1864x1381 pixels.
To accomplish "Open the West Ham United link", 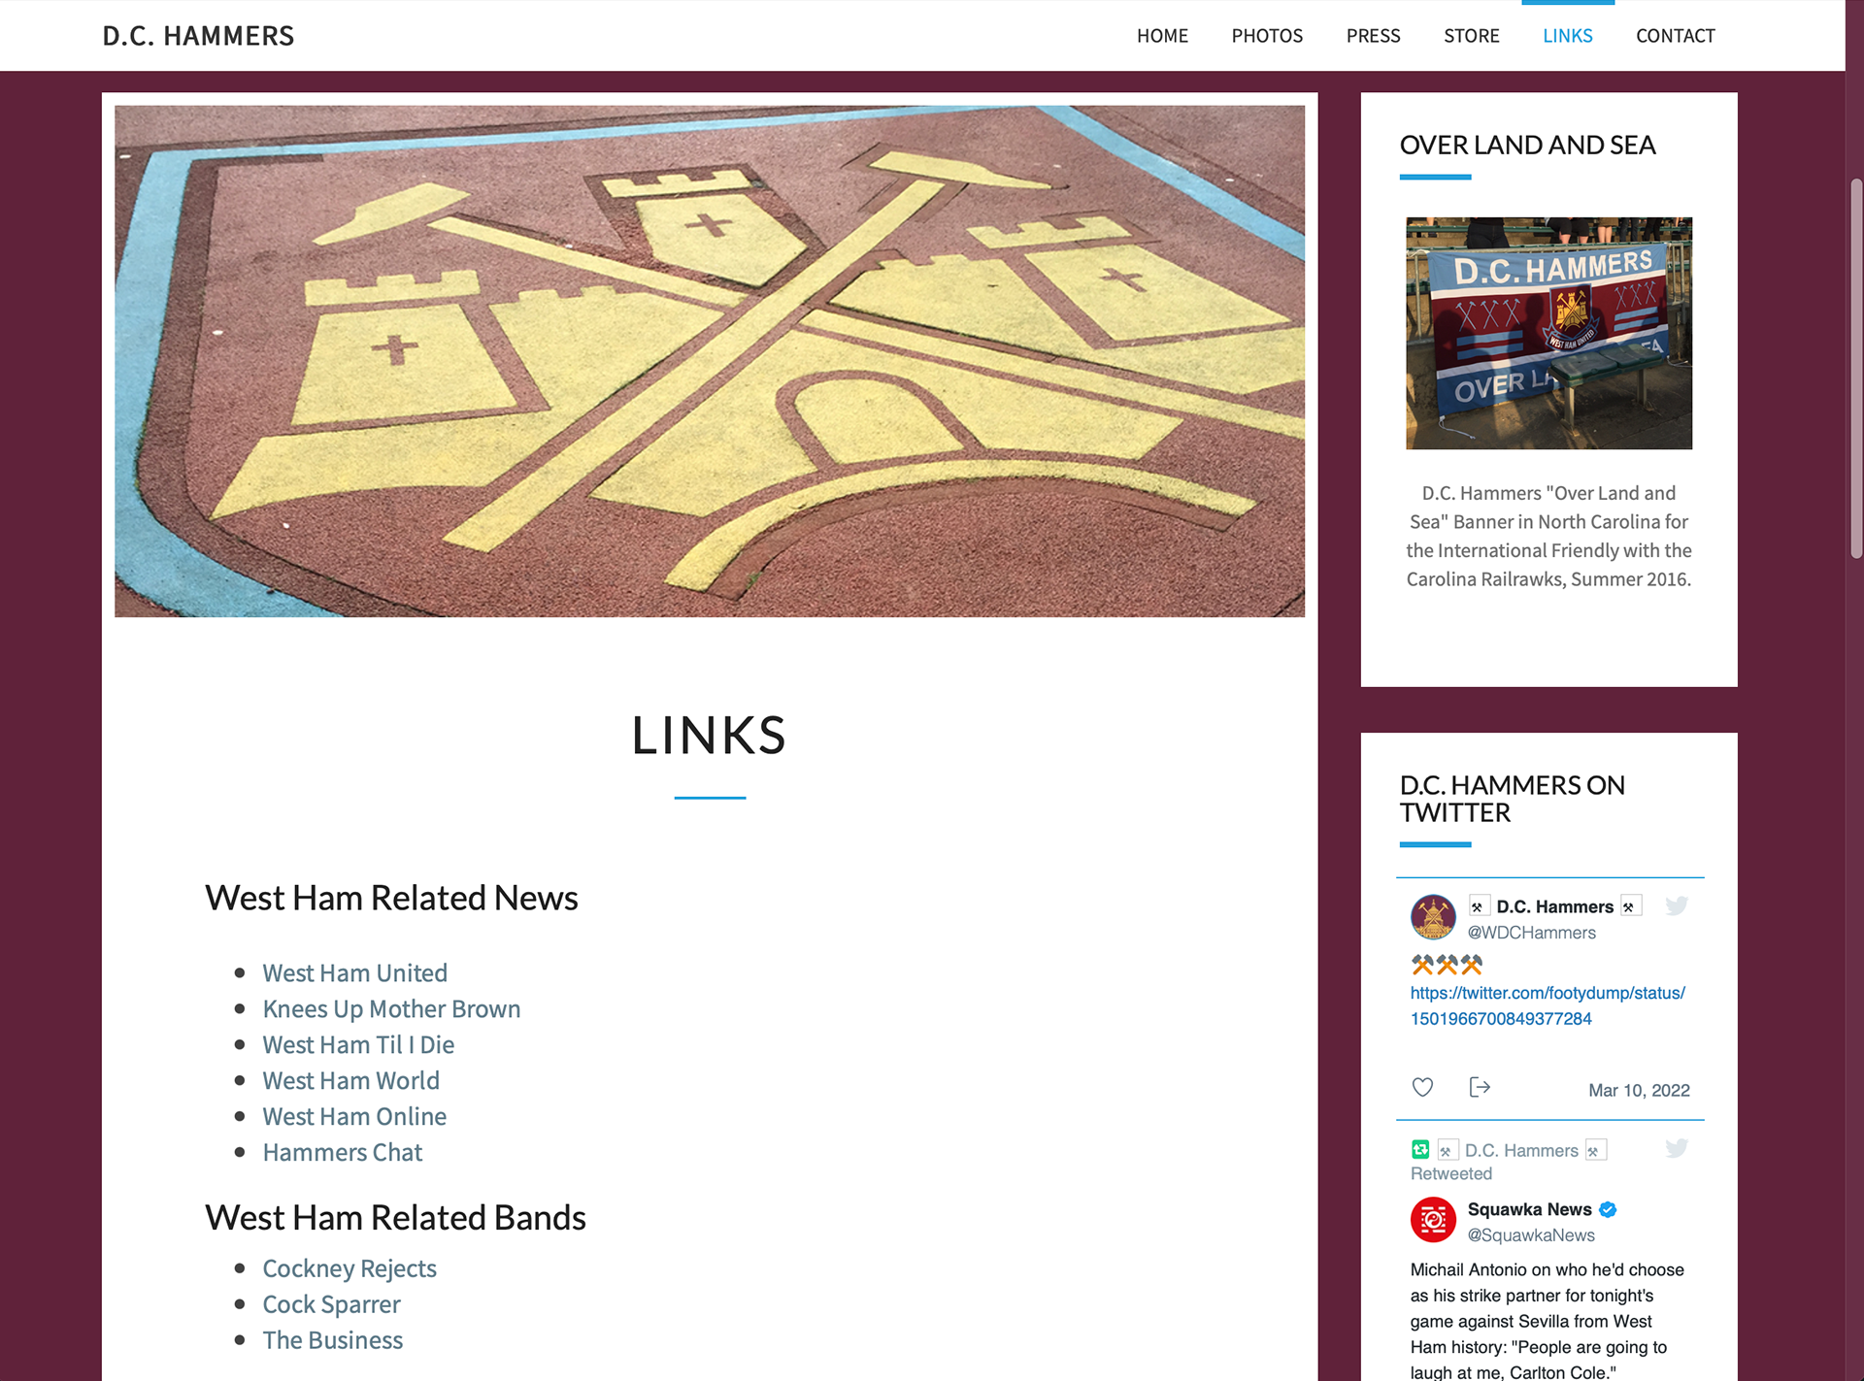I will [355, 972].
